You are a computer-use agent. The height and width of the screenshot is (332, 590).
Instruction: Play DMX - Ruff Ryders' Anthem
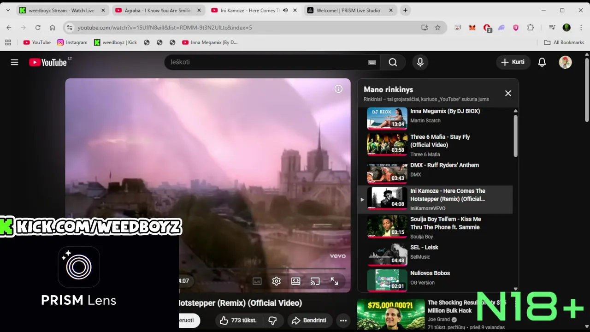coord(435,172)
